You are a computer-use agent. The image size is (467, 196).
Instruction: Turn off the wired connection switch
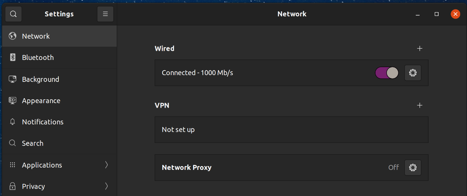click(x=387, y=73)
